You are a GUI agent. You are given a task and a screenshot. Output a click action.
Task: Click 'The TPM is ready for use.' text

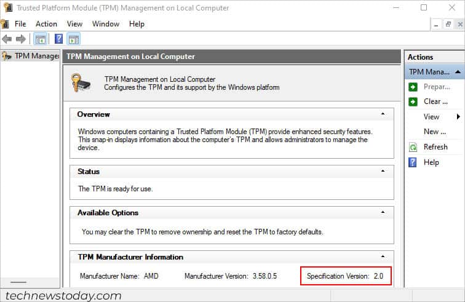pyautogui.click(x=116, y=189)
